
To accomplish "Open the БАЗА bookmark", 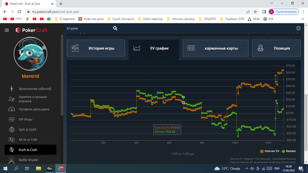I will 254,19.
